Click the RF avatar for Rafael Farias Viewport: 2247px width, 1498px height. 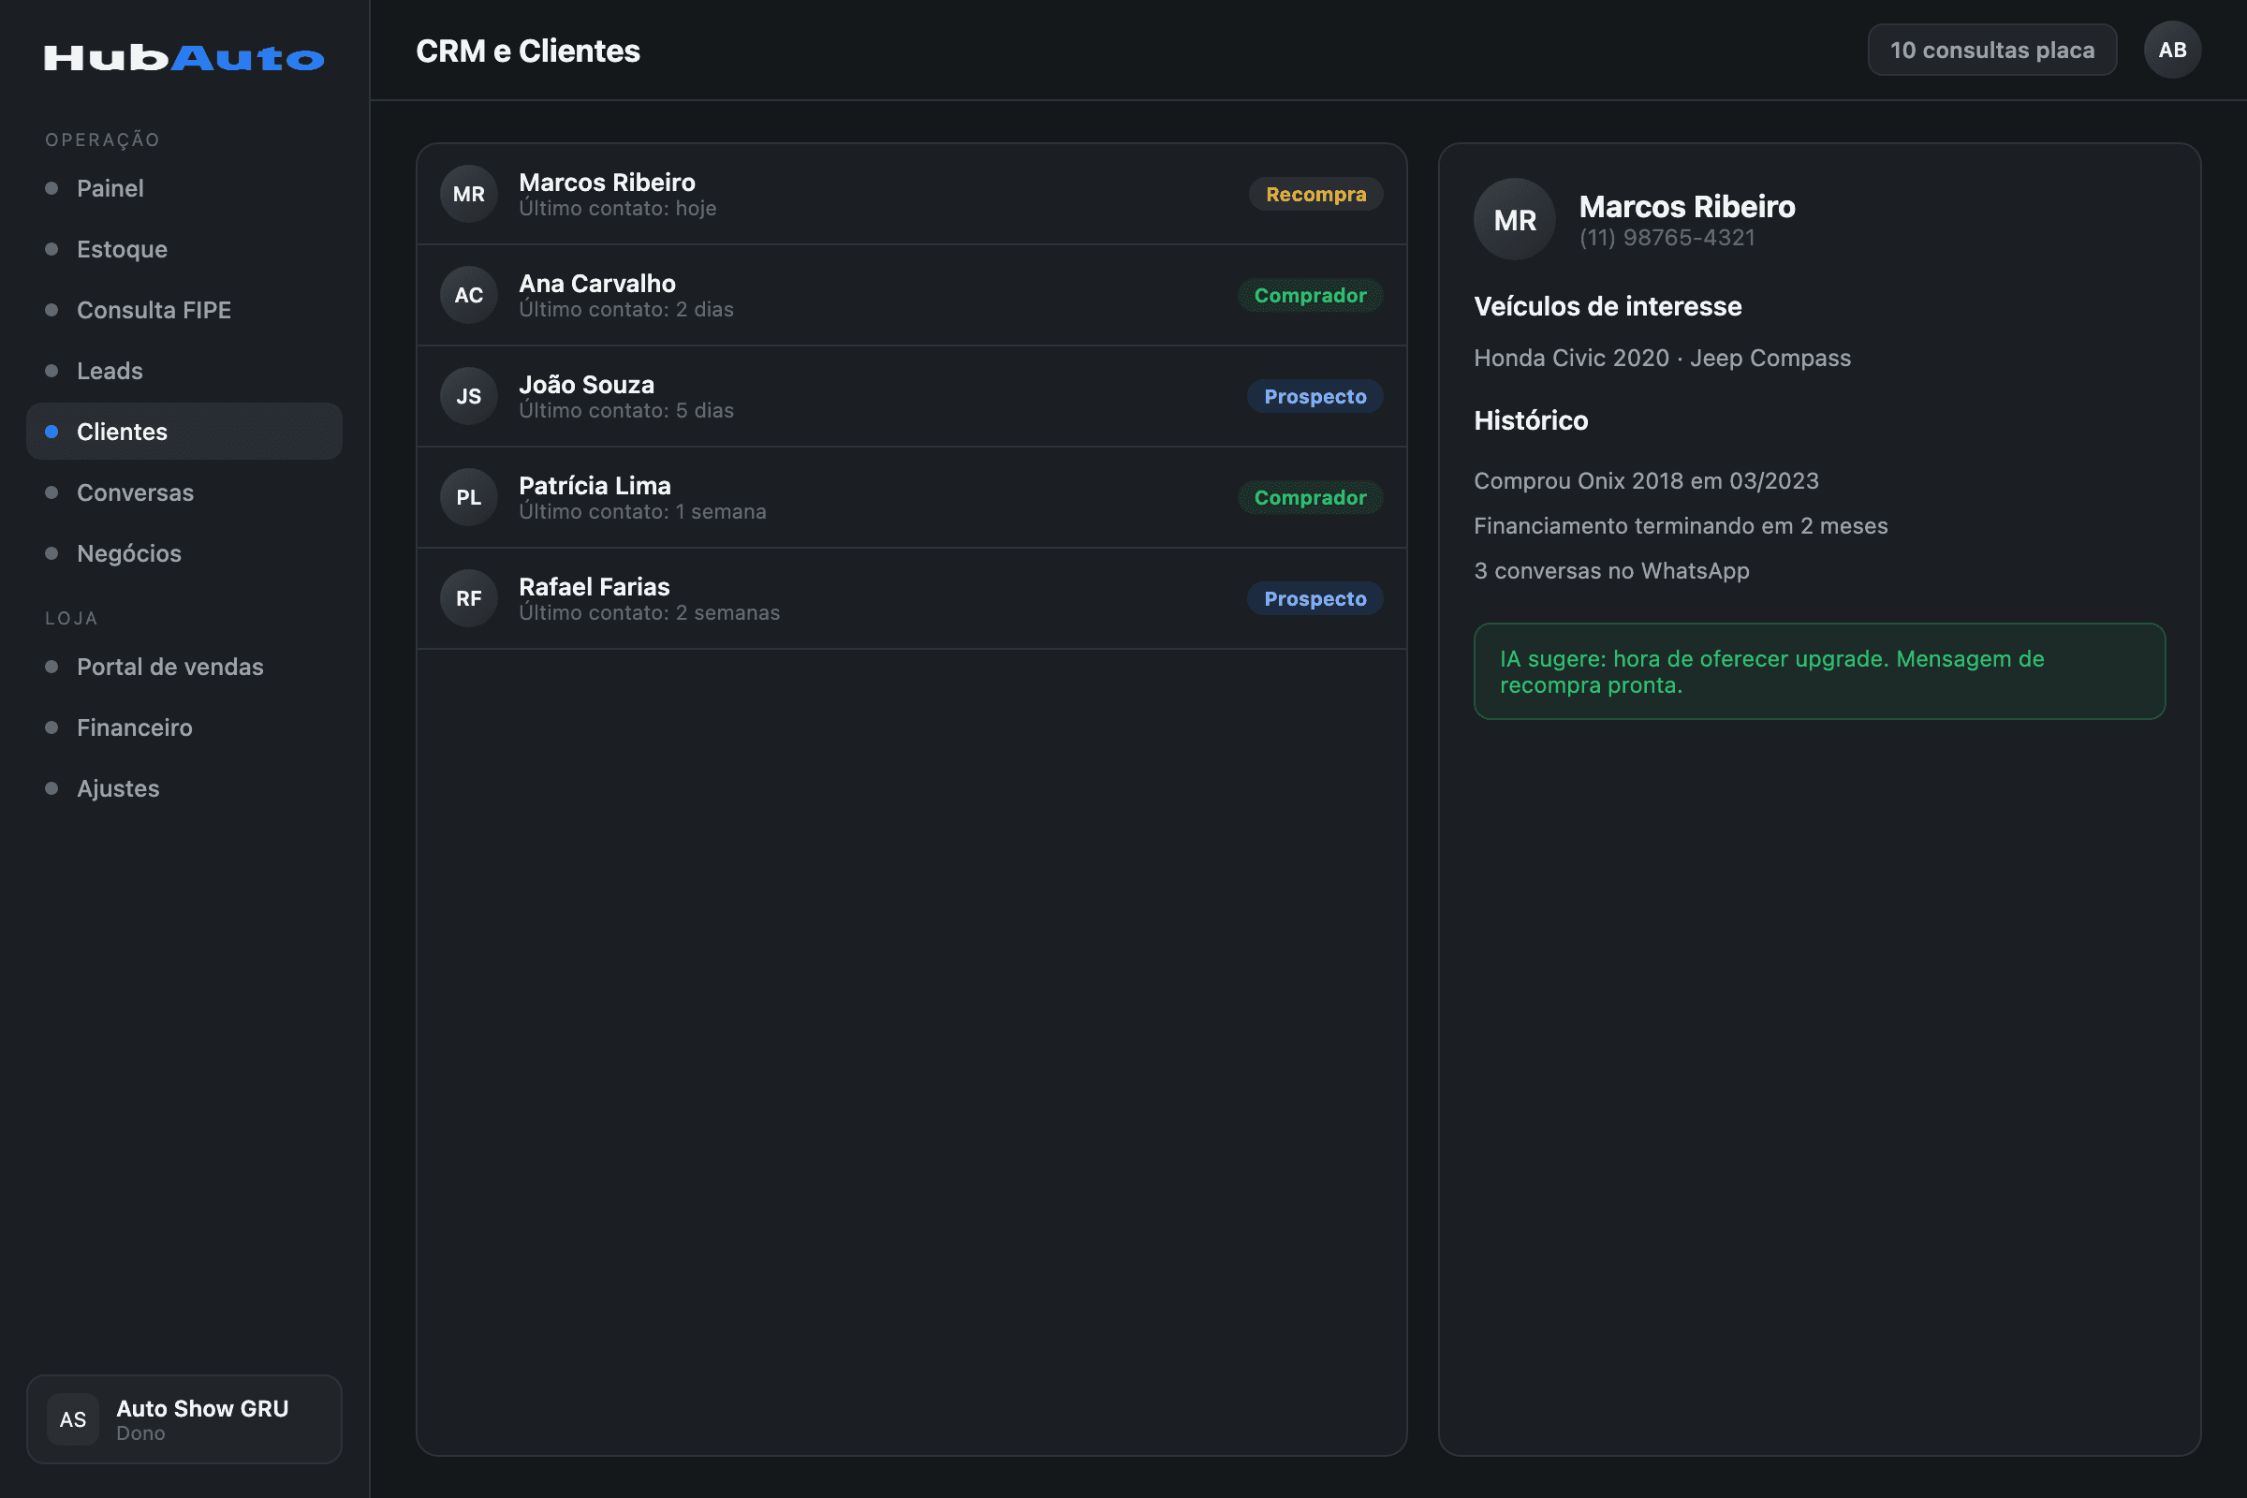coord(468,599)
